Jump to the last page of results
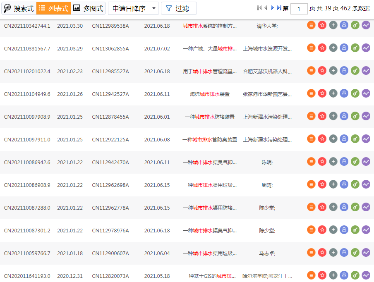This screenshot has width=374, height=282. (278, 7)
